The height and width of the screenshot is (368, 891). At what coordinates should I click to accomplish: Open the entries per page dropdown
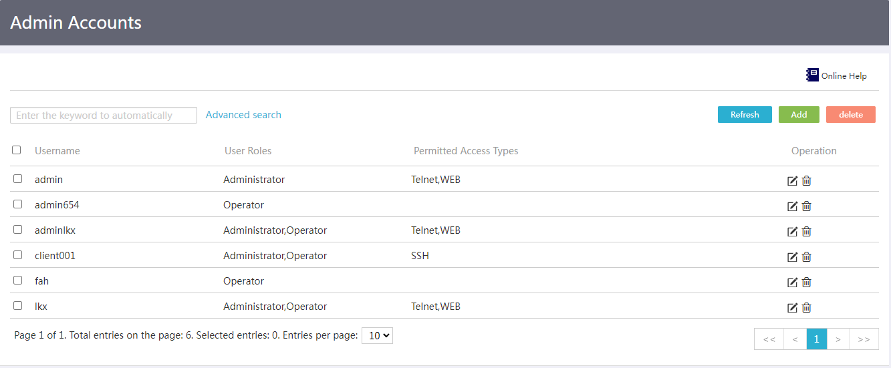(x=377, y=336)
